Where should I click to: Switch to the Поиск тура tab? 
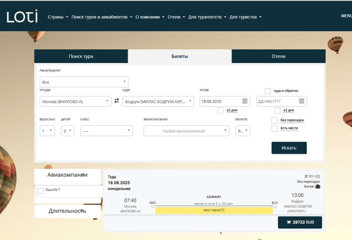pos(81,56)
